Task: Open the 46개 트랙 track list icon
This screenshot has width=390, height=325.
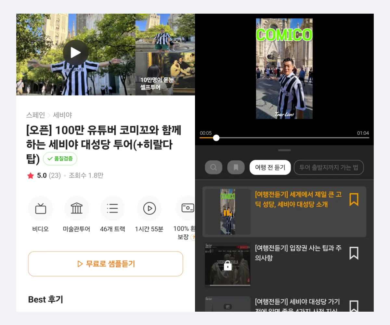Action: click(112, 208)
